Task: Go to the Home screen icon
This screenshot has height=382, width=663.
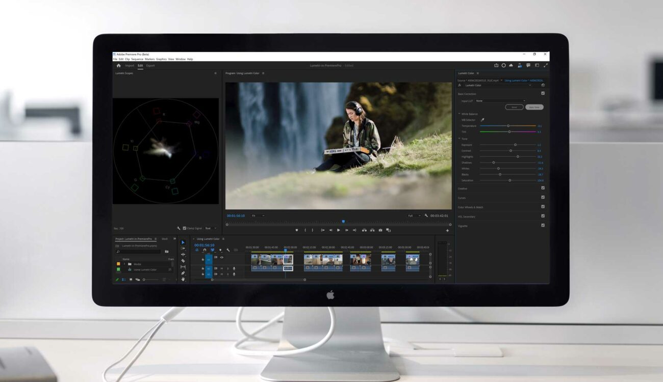Action: [118, 66]
